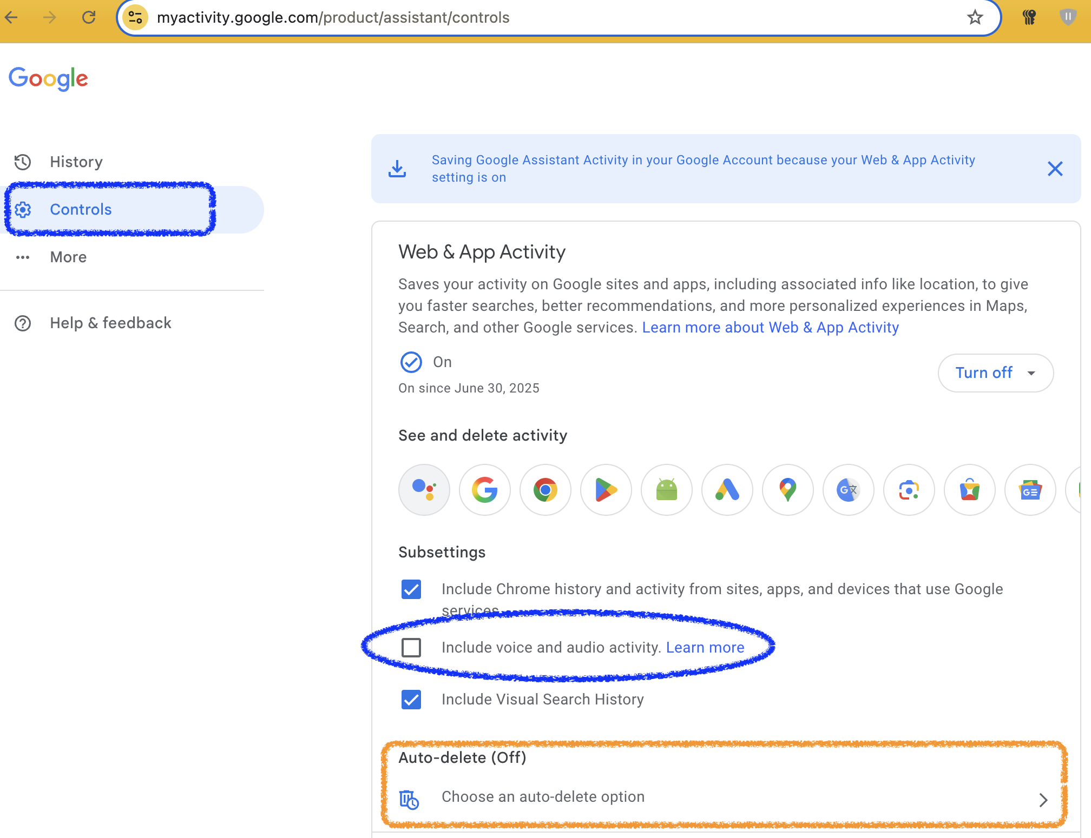Click the browser forward arrow

pos(50,18)
